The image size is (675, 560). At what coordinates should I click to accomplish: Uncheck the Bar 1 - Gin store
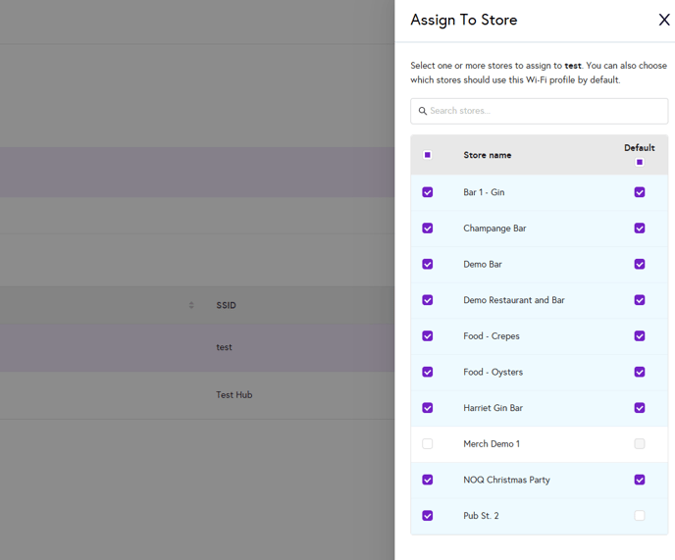428,192
